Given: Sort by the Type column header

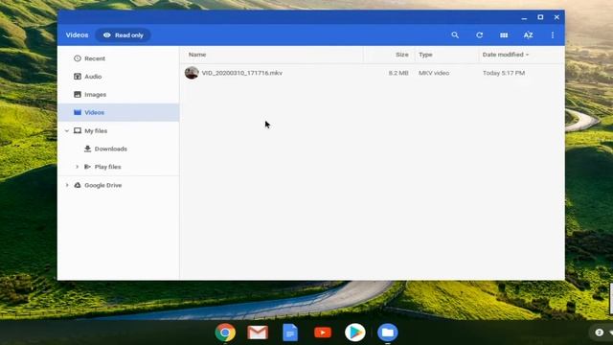Looking at the screenshot, I should 425,55.
